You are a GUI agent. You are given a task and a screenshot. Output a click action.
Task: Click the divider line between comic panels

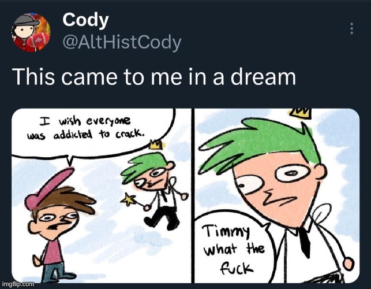(x=193, y=195)
